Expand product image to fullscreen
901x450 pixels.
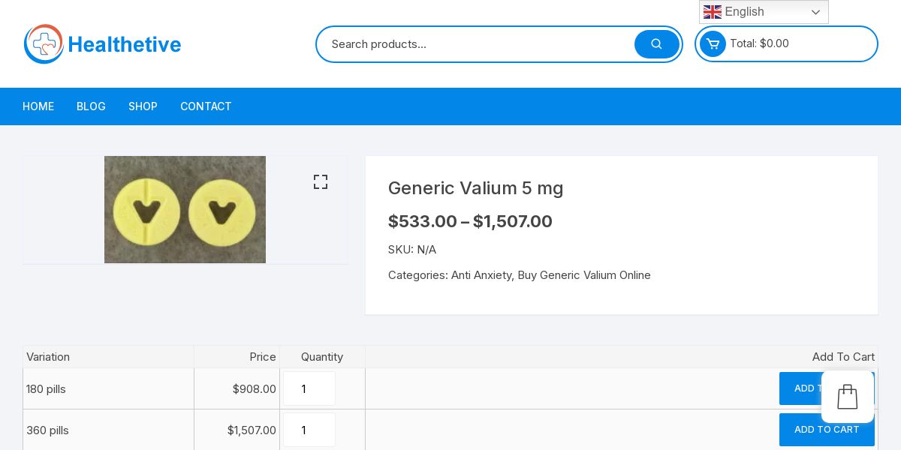coord(321,182)
